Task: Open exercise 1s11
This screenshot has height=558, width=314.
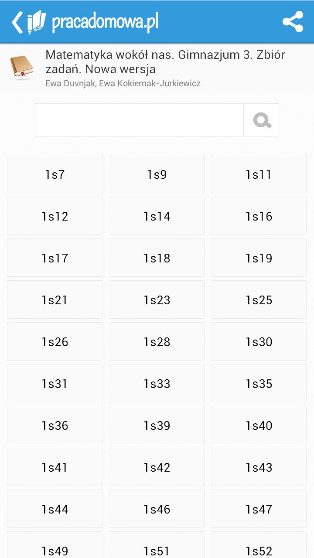Action: pyautogui.click(x=259, y=174)
